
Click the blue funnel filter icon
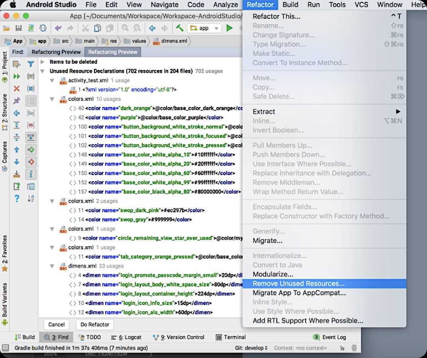coord(31,64)
